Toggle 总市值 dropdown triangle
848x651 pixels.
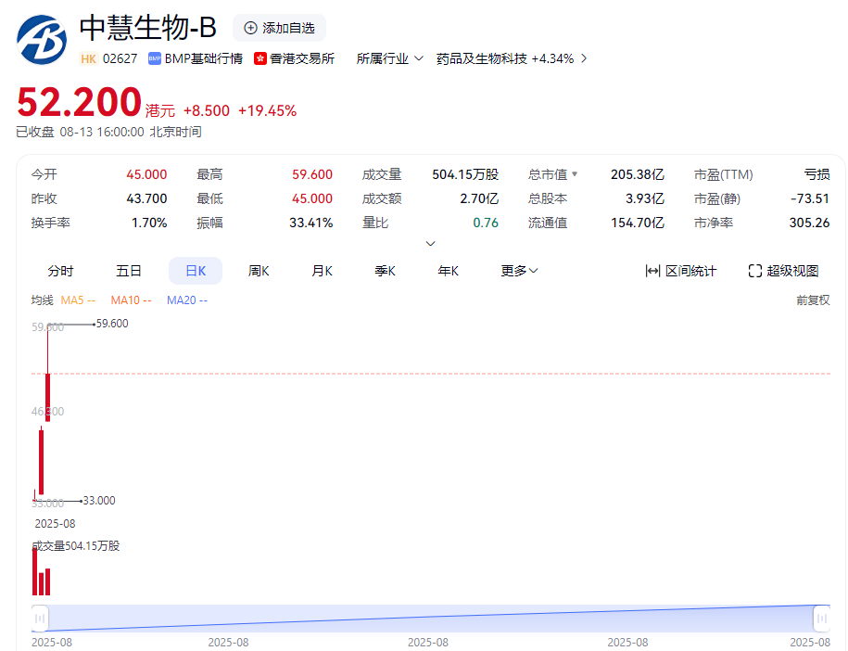click(x=575, y=174)
